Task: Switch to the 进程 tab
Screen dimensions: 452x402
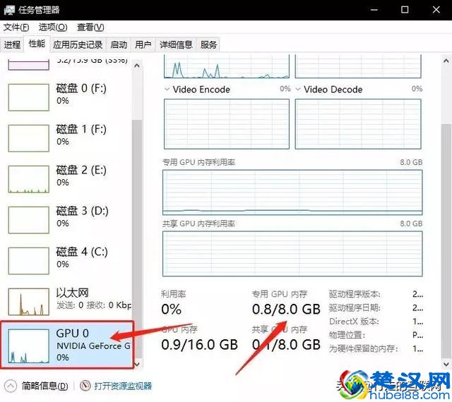Action: pos(12,44)
